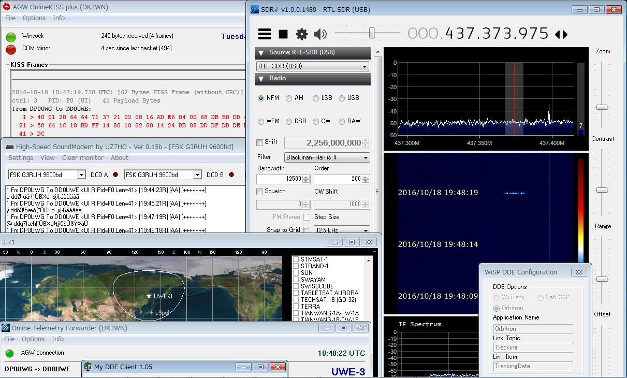
Task: Select the AM demodulation mode
Action: click(289, 98)
